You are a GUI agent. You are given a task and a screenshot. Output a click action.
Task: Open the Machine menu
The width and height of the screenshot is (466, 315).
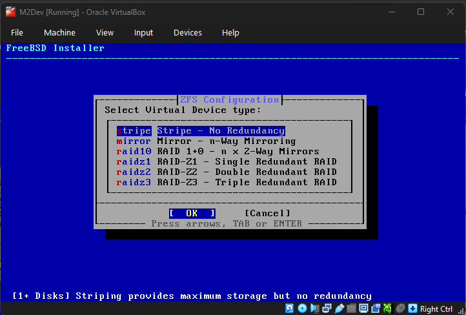[59, 32]
